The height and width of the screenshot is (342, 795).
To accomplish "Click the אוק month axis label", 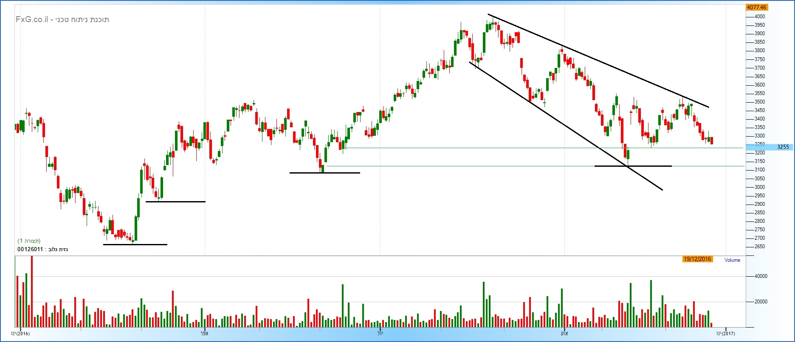I will (x=564, y=334).
